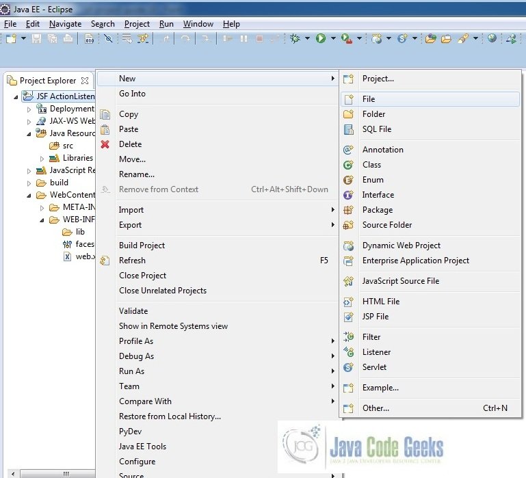Viewport: 526px width, 478px height.
Task: Collapse the Java Resources tree node
Action: [29, 134]
